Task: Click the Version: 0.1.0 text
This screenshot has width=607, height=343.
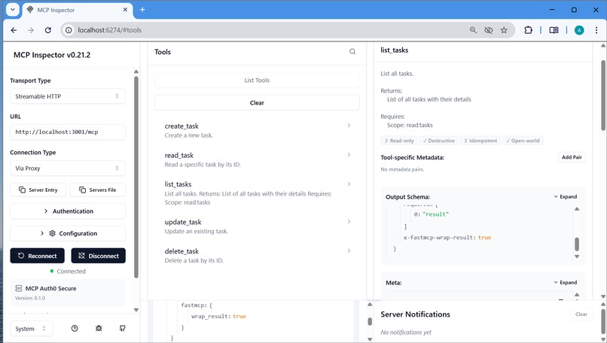Action: [30, 298]
